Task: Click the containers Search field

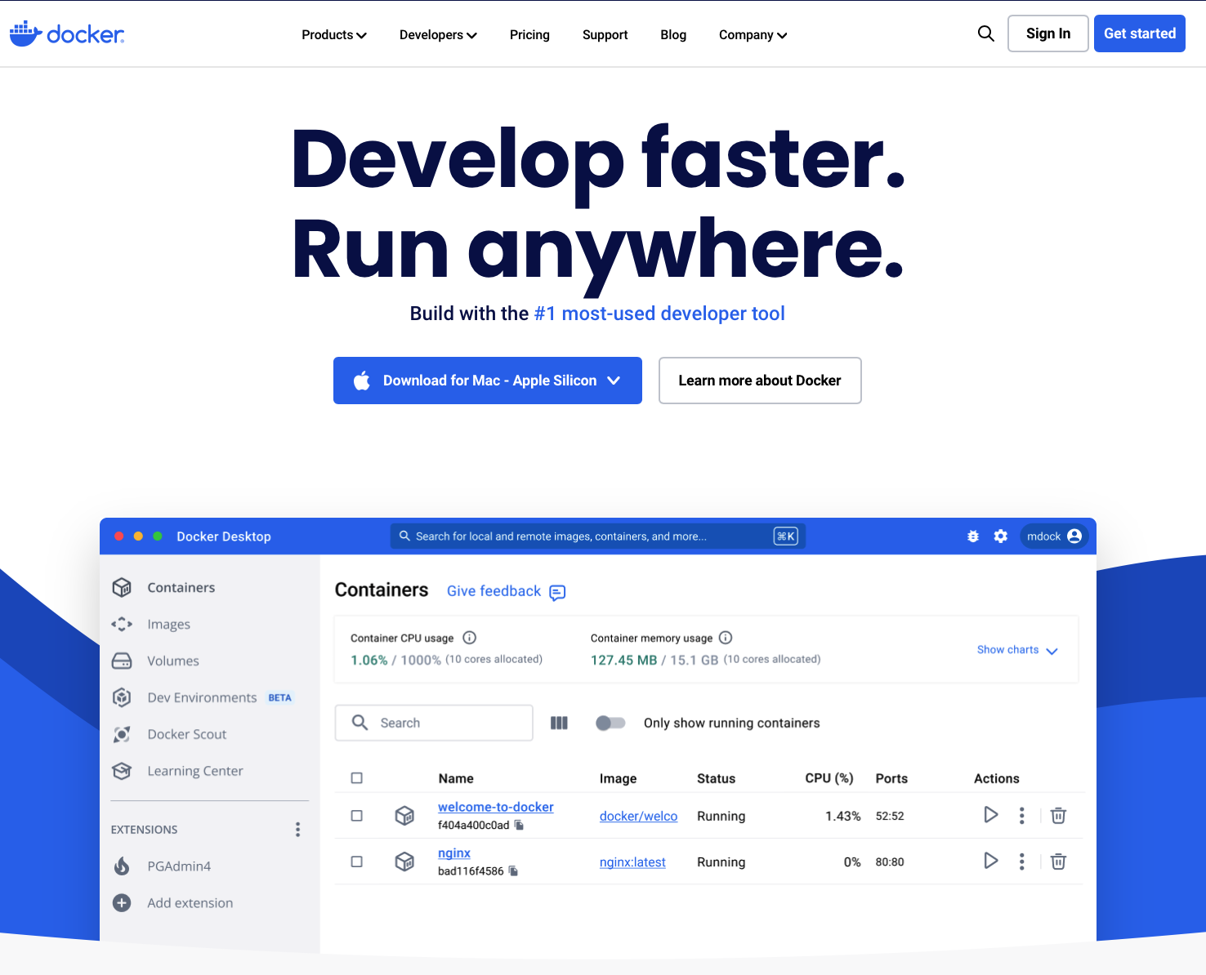Action: (x=434, y=723)
